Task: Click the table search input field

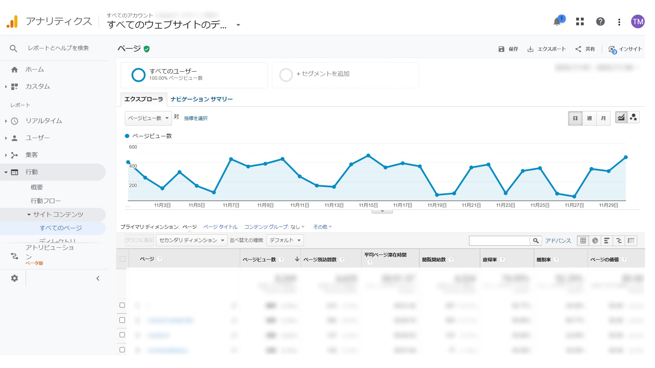Action: (x=499, y=241)
